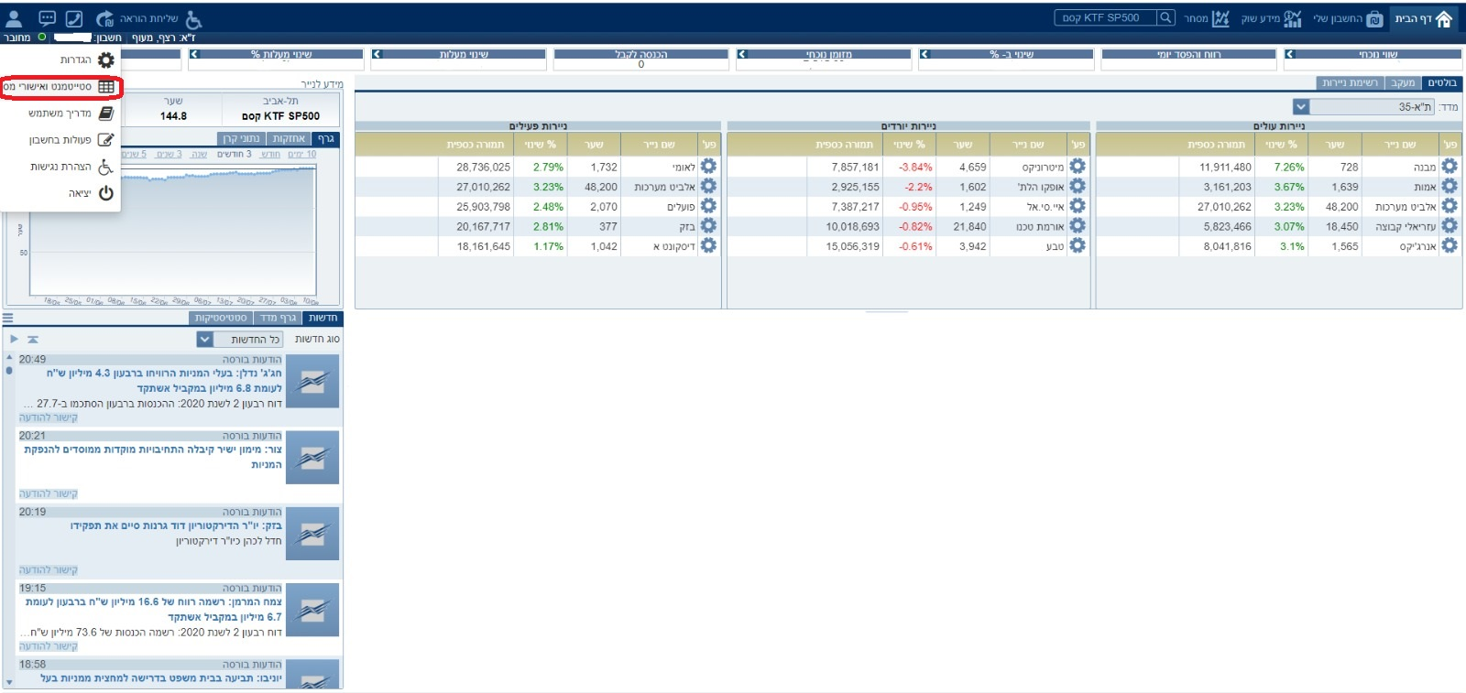Click the search magnifier icon
This screenshot has width=1466, height=693.
pos(1165,17)
